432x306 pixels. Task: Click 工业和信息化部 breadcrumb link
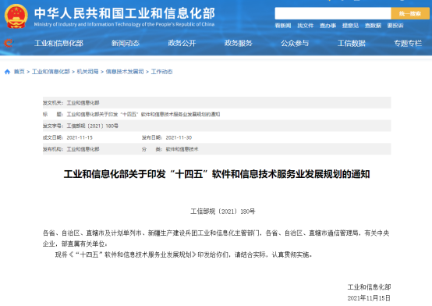[x=51, y=72]
